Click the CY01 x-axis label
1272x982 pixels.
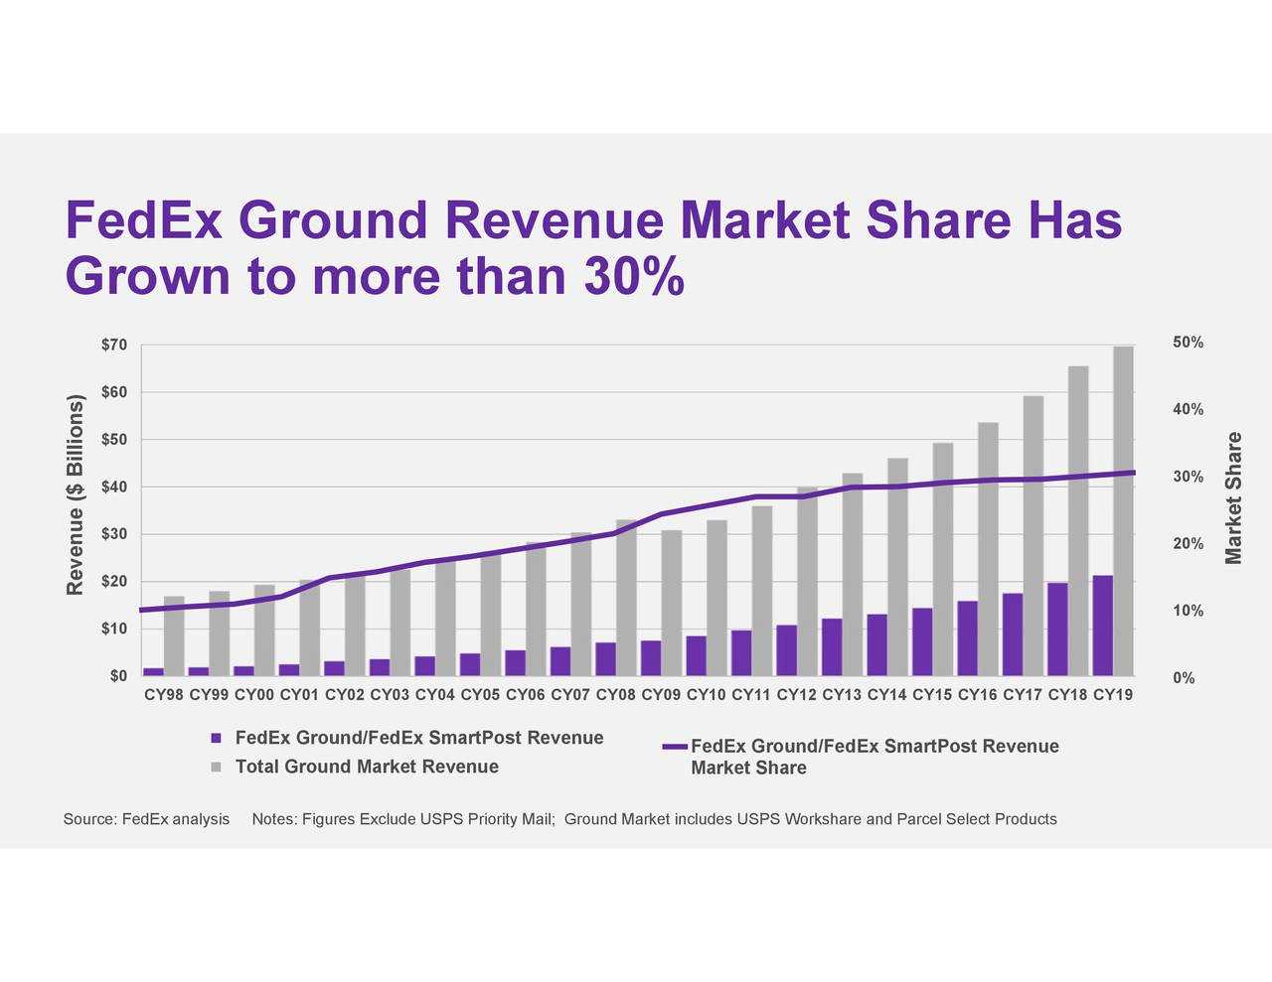[x=299, y=695]
